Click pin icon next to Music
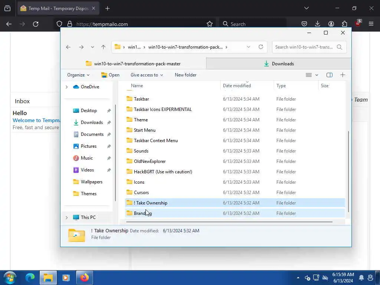Viewport: 380px width, 285px height. tap(109, 158)
